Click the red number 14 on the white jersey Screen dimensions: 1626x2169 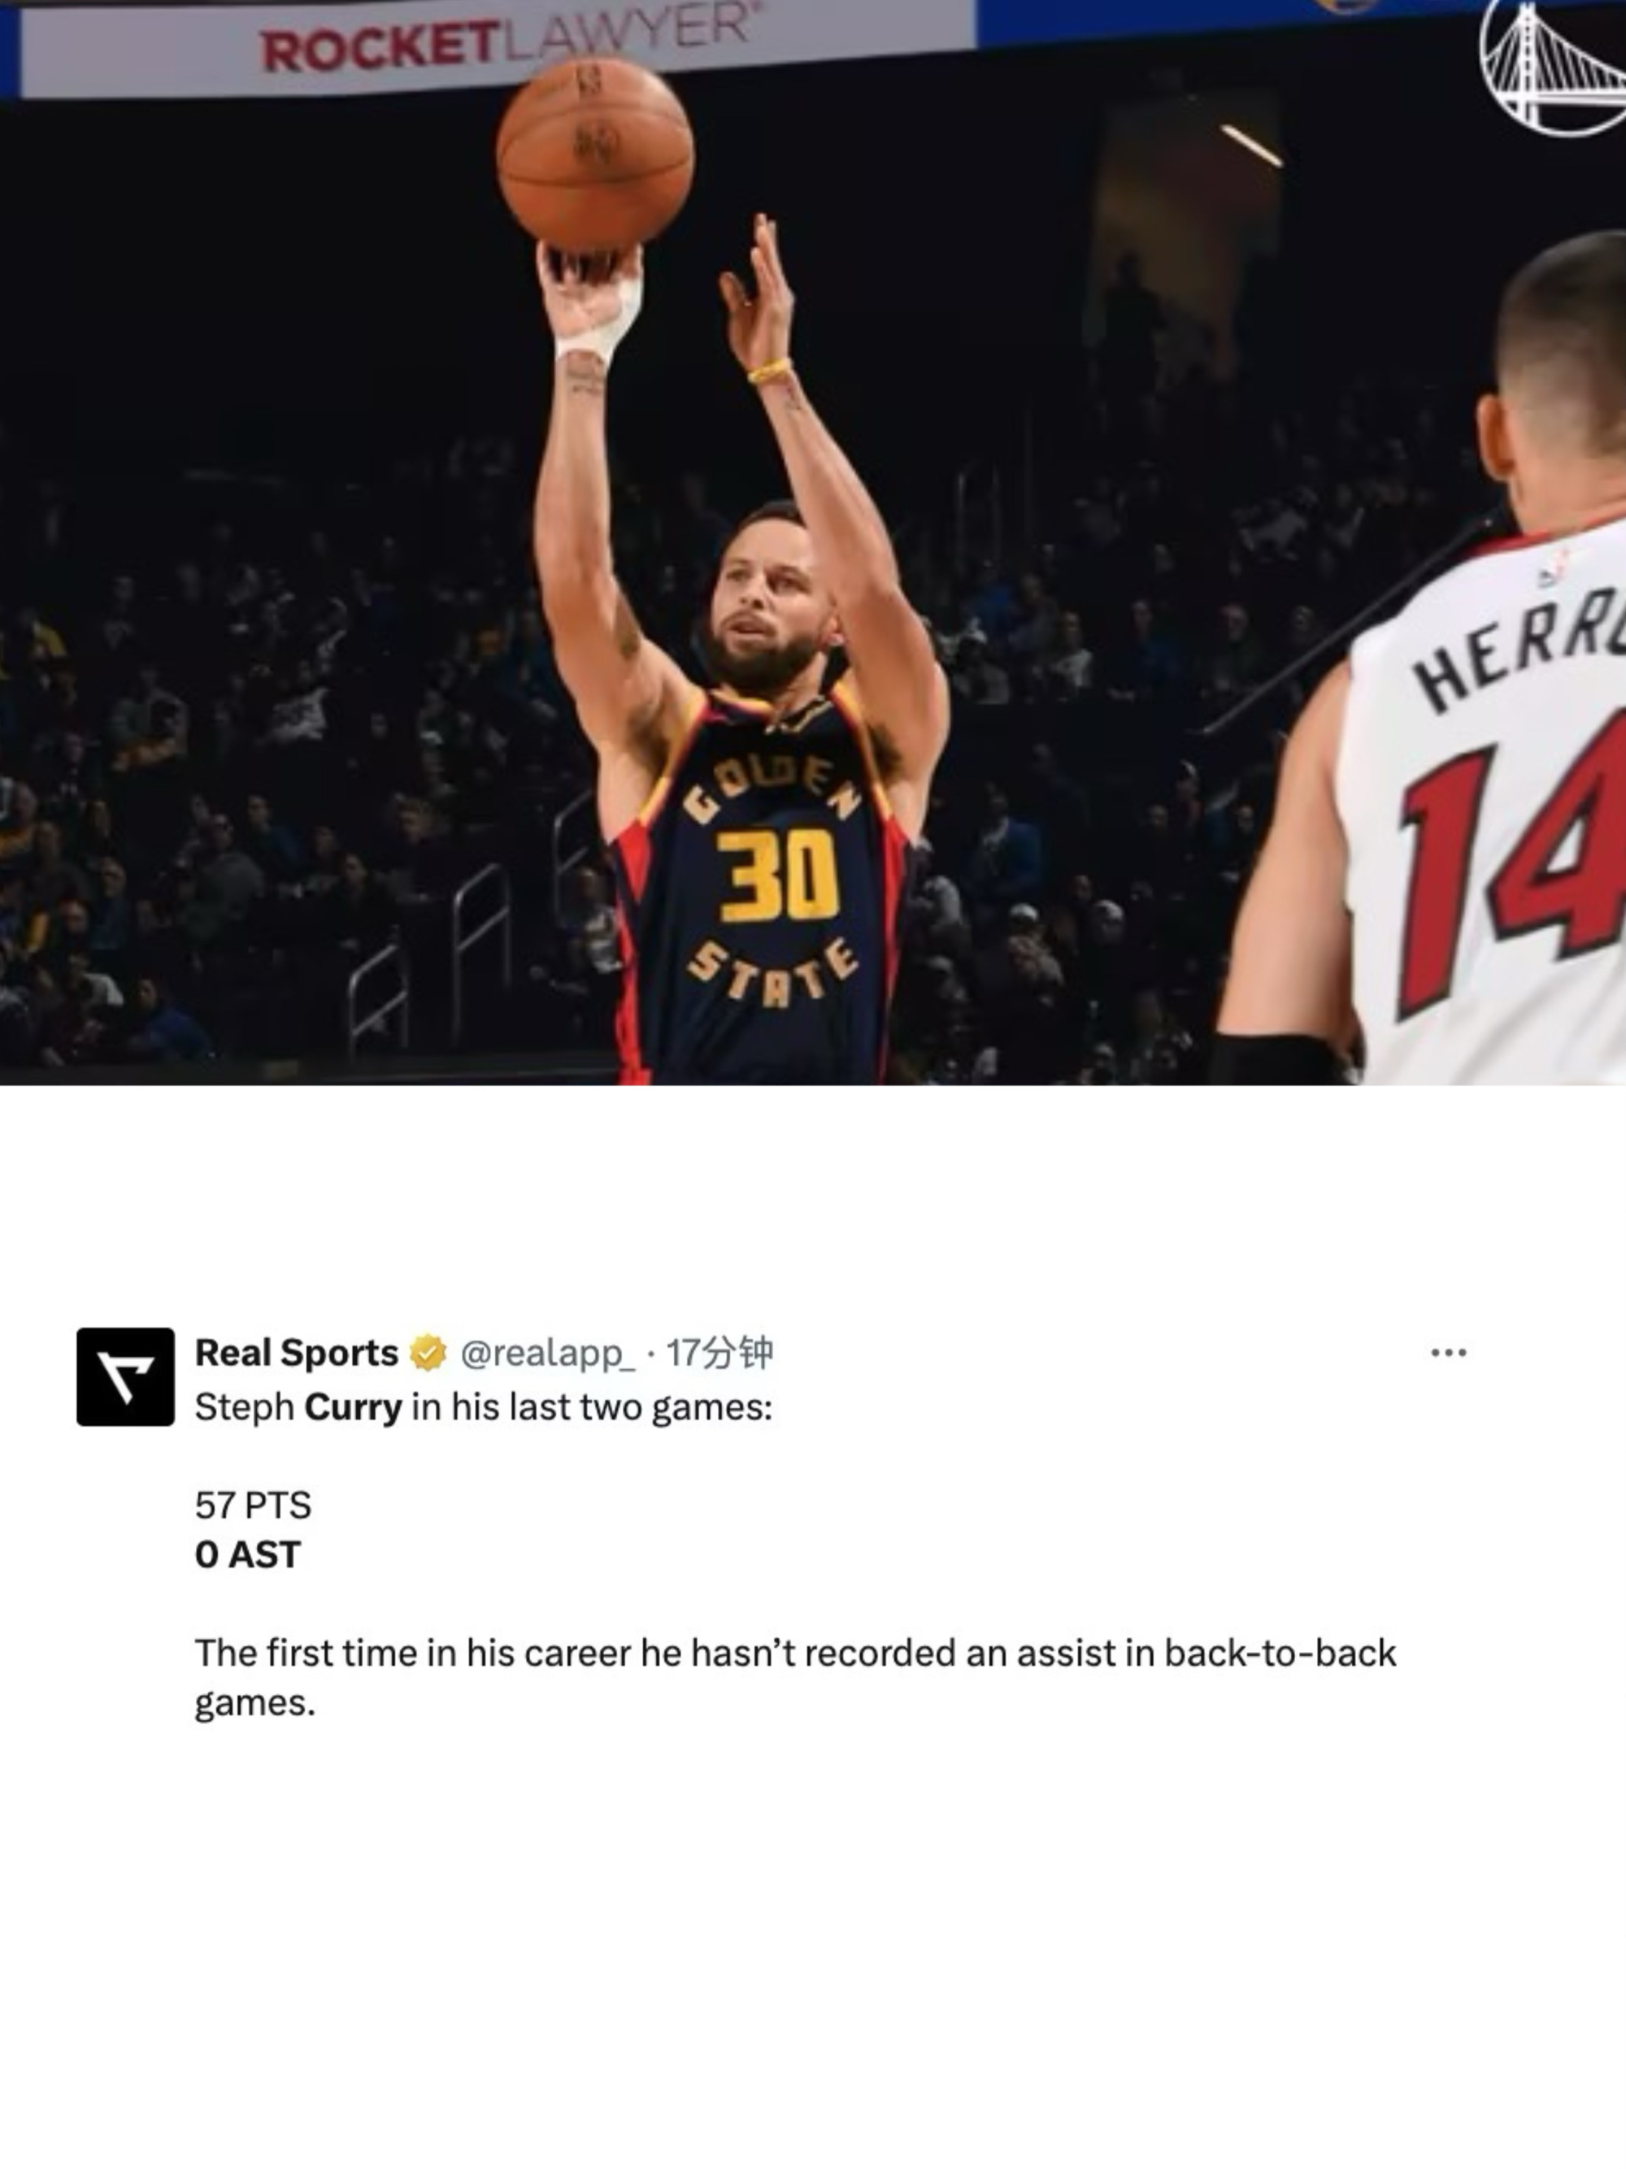coord(1512,863)
